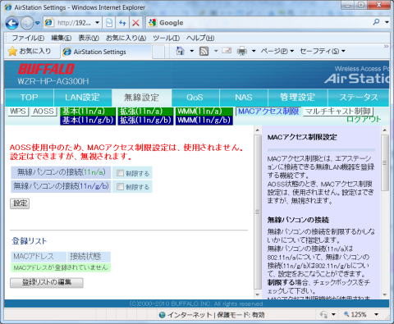The height and width of the screenshot is (324, 394).
Task: Select the AirStation Settings browser tab
Action: coord(105,52)
